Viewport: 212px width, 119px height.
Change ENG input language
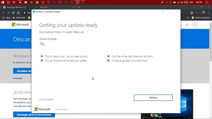(191, 2)
